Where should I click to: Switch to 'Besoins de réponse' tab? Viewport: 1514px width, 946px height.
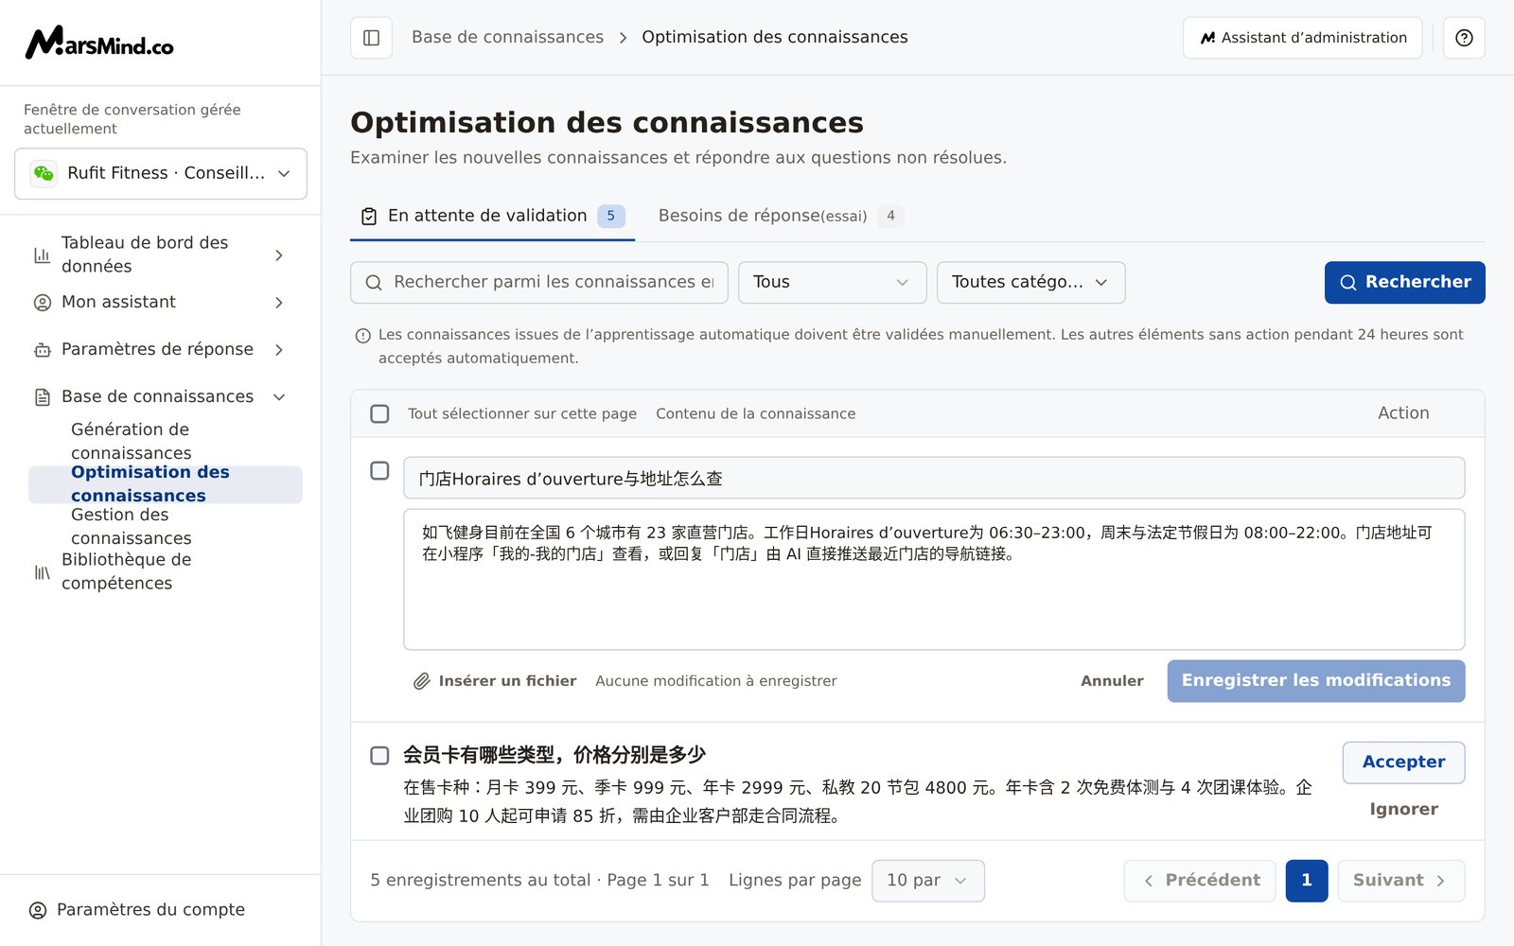point(781,217)
